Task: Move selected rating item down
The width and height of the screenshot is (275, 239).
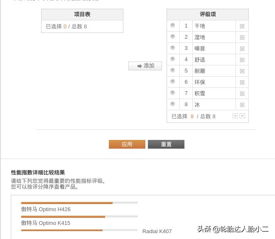Action: point(235,116)
